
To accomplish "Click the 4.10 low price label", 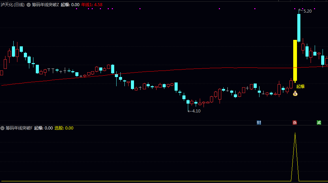I will pos(196,111).
